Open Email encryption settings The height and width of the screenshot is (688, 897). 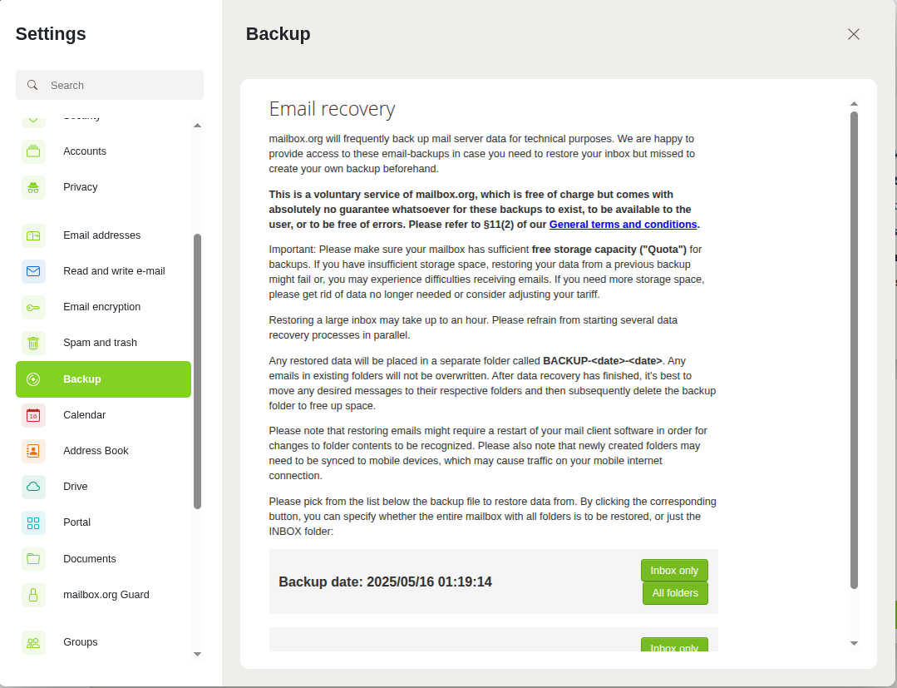pyautogui.click(x=104, y=307)
